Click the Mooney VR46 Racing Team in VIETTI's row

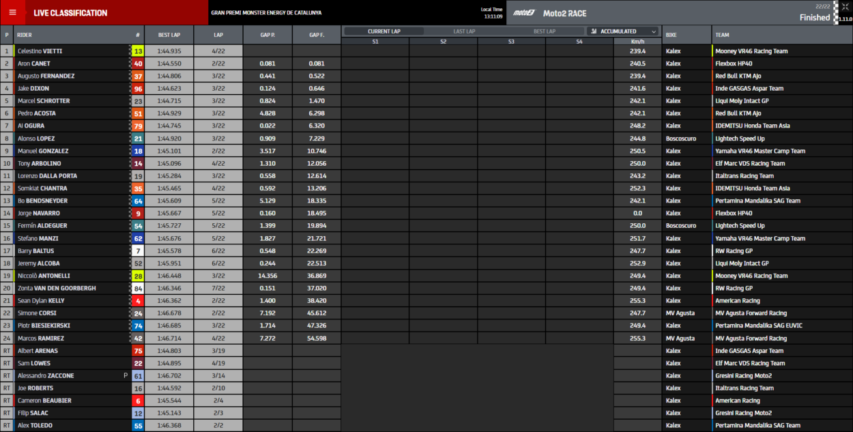click(x=751, y=51)
